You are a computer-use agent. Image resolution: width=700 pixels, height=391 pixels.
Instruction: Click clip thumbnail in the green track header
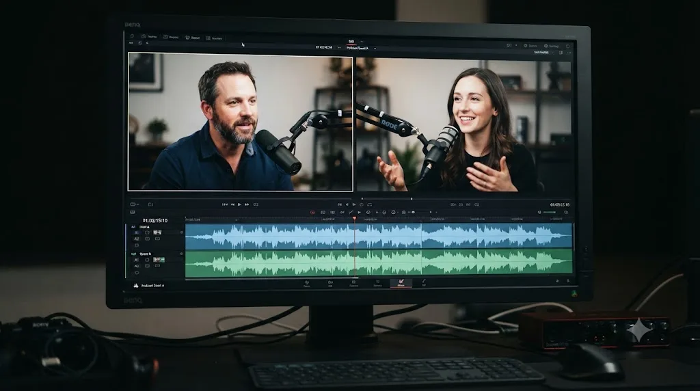[x=159, y=259]
